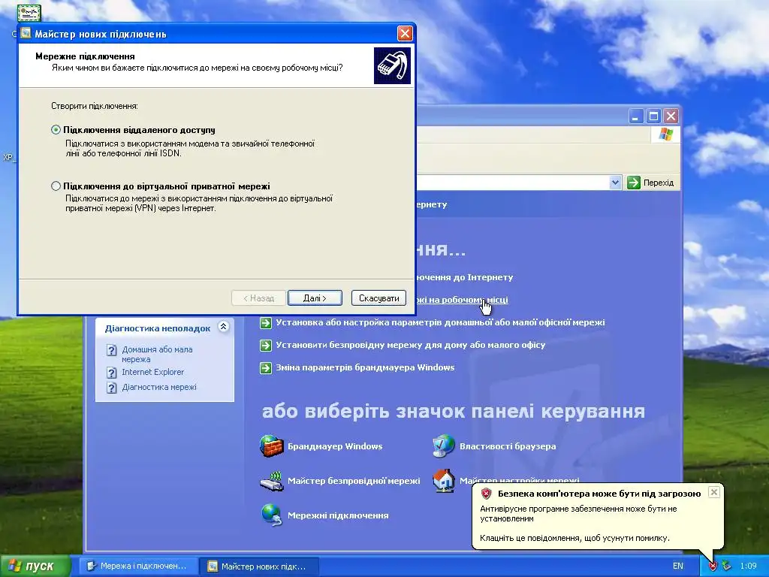
Task: Open the Майстер безпровідної мережі icon
Action: (271, 481)
